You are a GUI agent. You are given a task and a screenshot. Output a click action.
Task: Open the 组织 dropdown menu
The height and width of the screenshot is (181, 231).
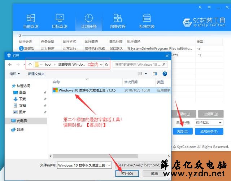click(14, 74)
